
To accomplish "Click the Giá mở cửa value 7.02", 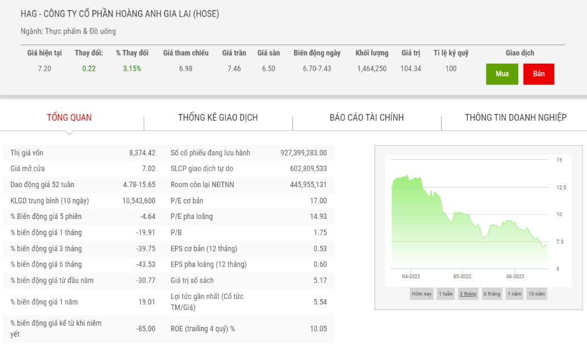I will (149, 169).
